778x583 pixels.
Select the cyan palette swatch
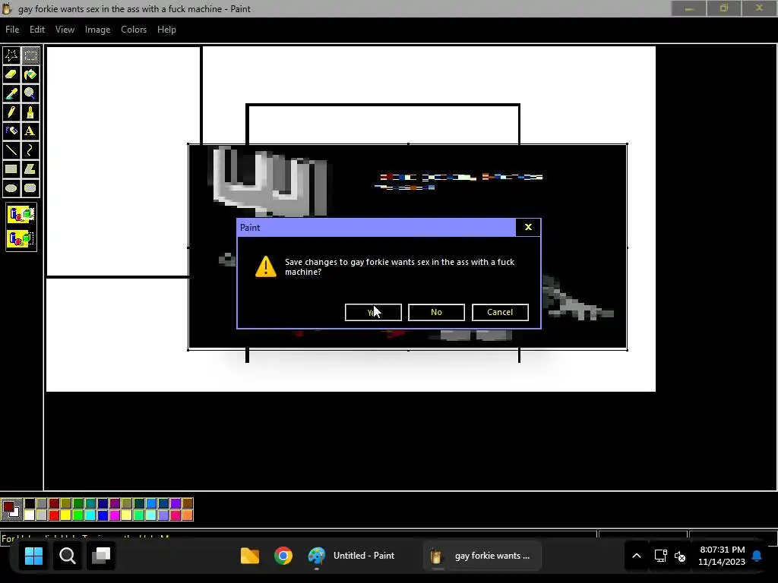click(x=90, y=515)
